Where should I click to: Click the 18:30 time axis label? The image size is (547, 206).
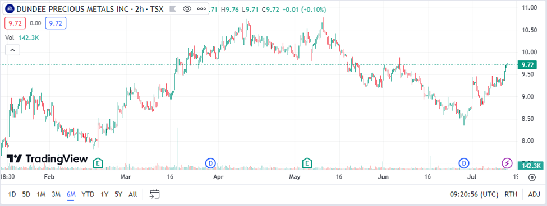(7, 177)
